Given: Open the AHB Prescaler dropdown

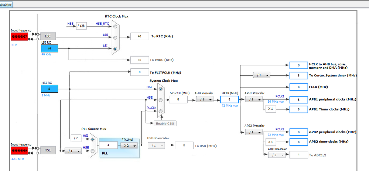Looking at the screenshot, I should [x=205, y=99].
